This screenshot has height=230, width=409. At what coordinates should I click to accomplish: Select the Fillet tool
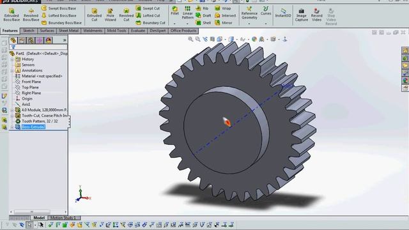coord(174,11)
